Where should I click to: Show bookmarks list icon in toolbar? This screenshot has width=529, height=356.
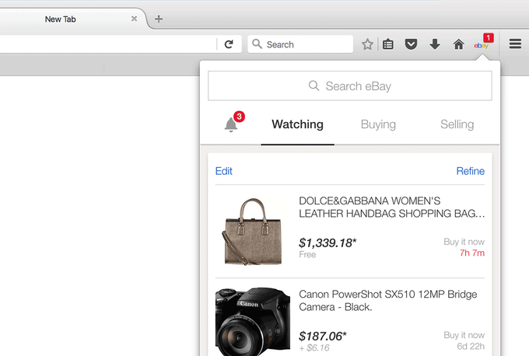[388, 44]
